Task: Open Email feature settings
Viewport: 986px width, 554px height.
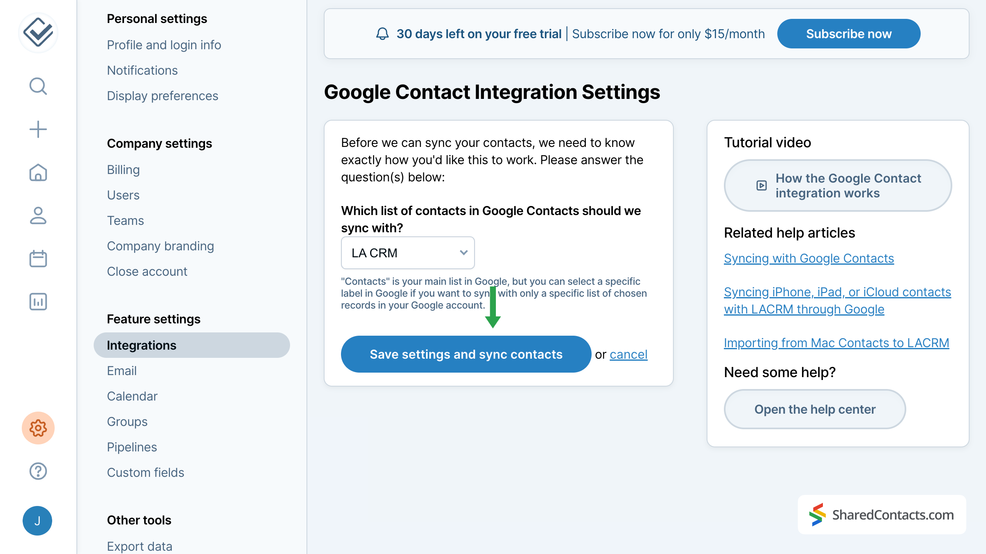Action: coord(122,371)
